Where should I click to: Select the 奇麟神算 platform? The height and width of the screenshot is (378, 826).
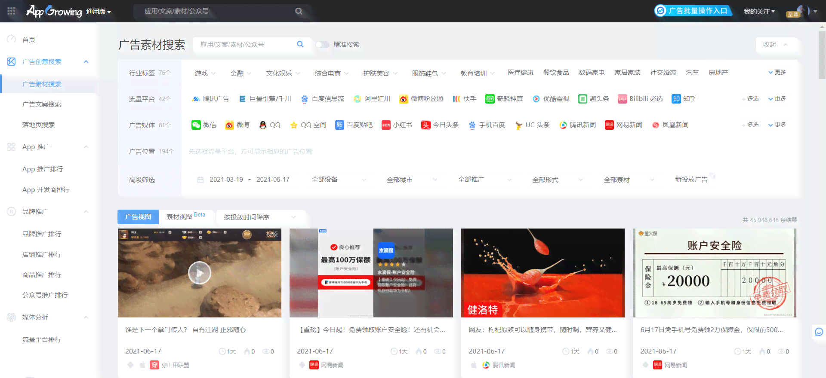504,99
